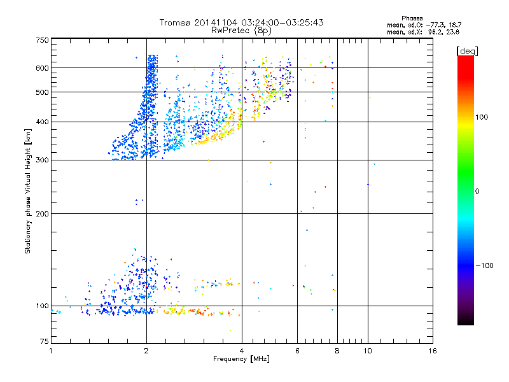The image size is (509, 382).
Task: Click the y-axis tick label 600
Action: [42, 68]
